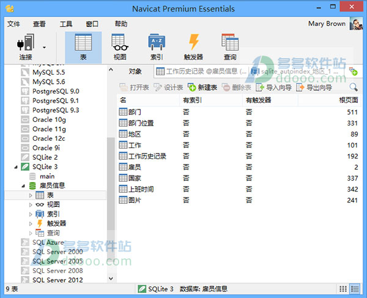Image resolution: width=367 pixels, height=298 pixels.
Task: Select the 触发器 lightning icon in tree
Action: click(x=40, y=223)
